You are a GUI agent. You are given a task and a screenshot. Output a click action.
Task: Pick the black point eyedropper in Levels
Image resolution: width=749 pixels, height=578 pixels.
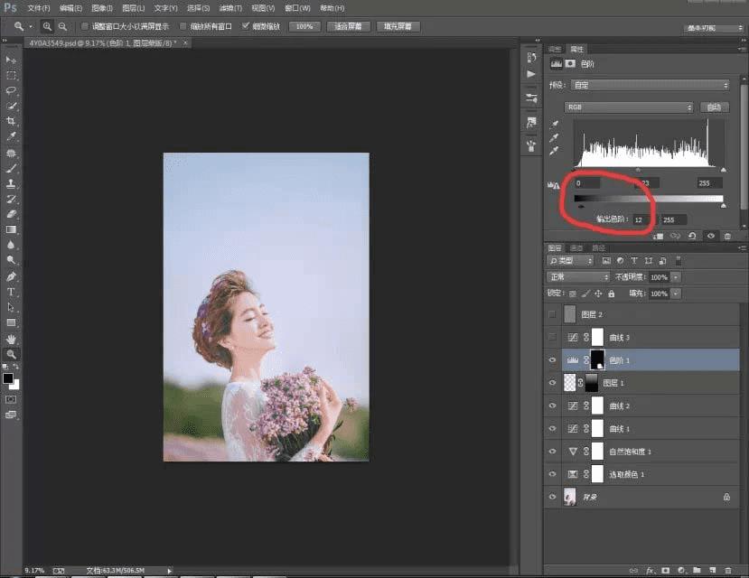pos(555,125)
